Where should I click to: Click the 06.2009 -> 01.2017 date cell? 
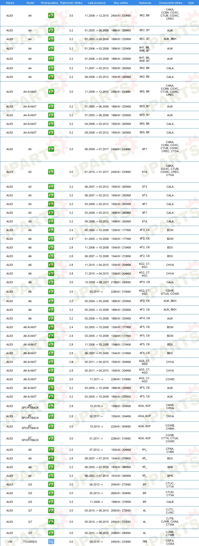(x=97, y=149)
